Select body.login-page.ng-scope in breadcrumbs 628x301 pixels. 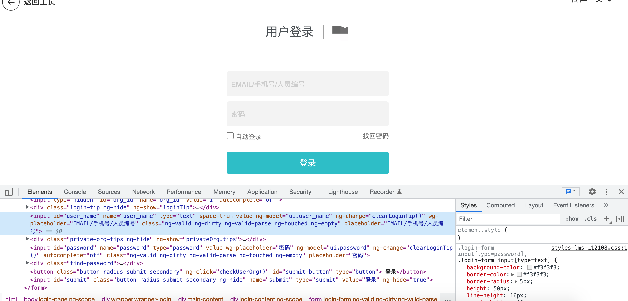point(59,298)
